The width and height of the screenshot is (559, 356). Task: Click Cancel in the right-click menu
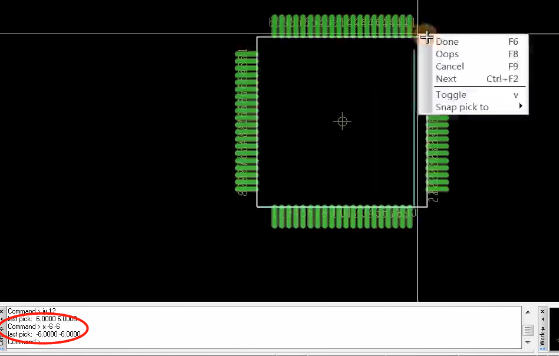449,67
